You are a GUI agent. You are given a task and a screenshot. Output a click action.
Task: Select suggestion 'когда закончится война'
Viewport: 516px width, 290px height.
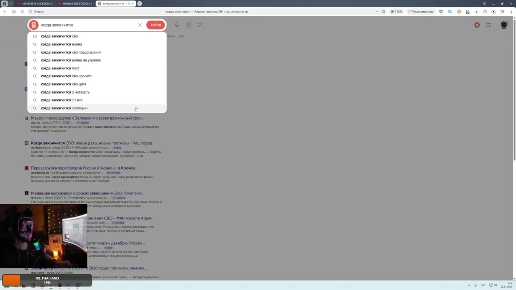click(97, 44)
